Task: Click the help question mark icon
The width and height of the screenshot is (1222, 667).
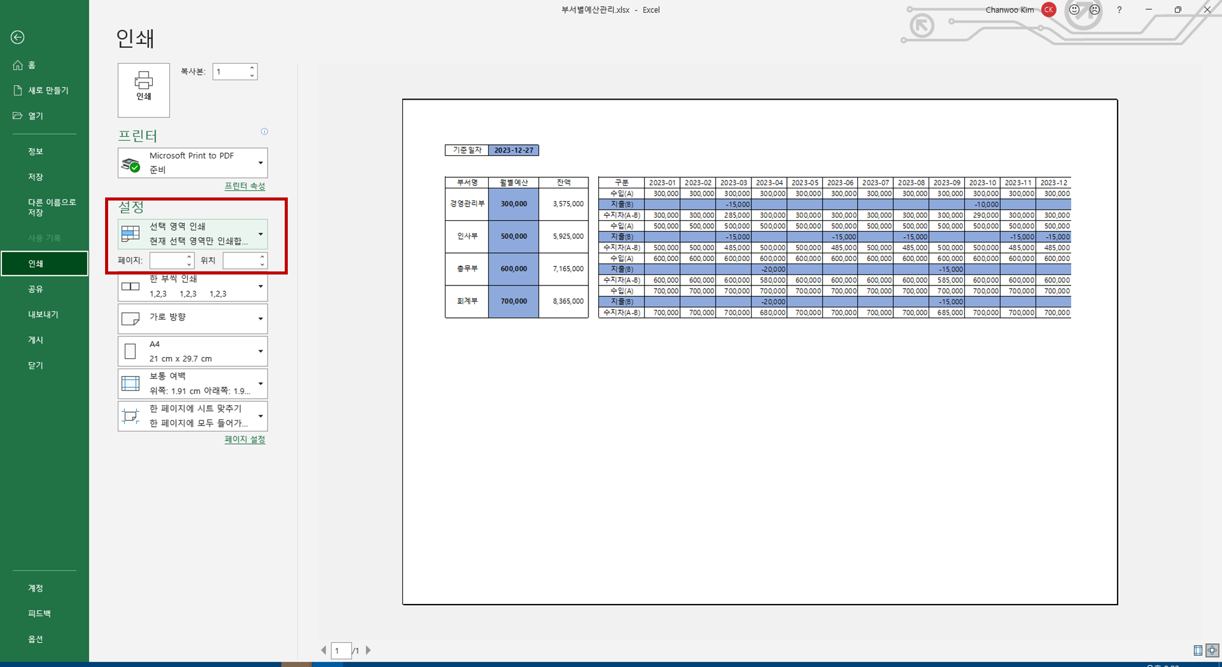Action: tap(1119, 10)
